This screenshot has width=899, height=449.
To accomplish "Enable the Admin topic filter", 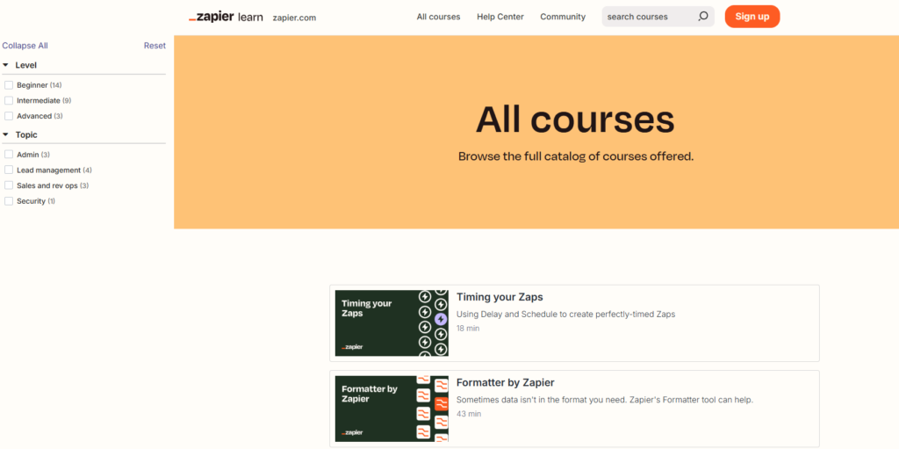I will (x=9, y=155).
